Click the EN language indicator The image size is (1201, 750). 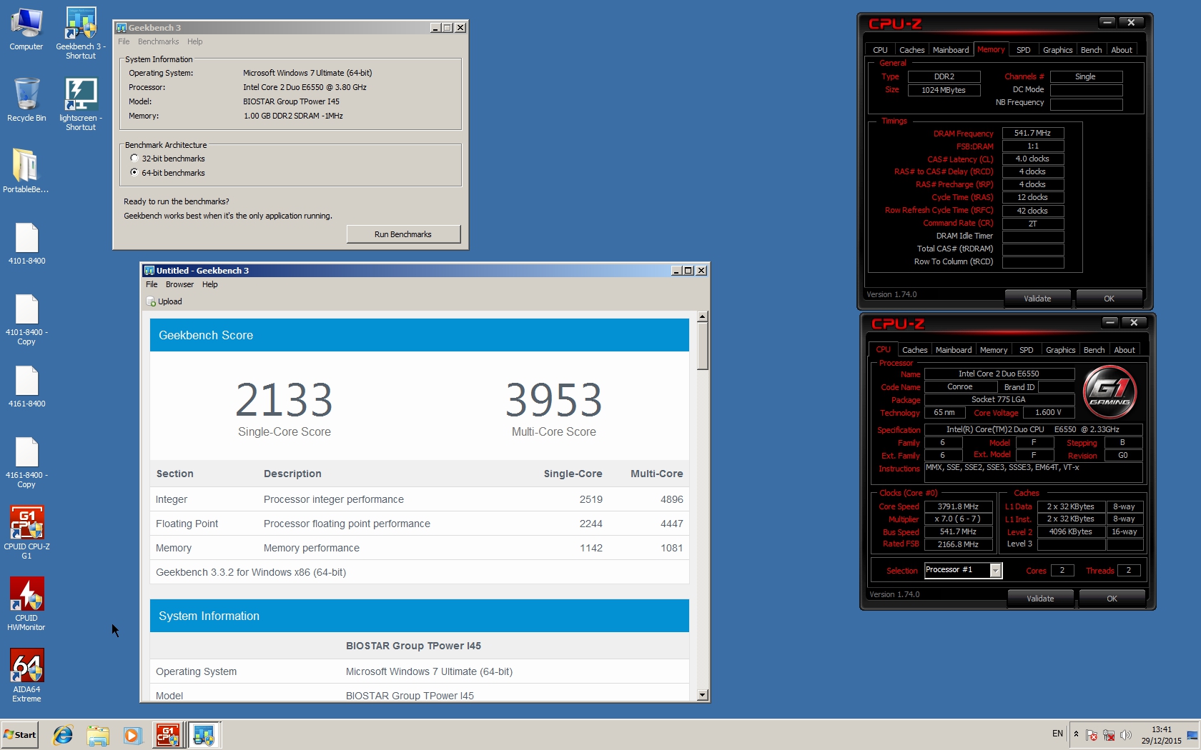click(x=1057, y=734)
